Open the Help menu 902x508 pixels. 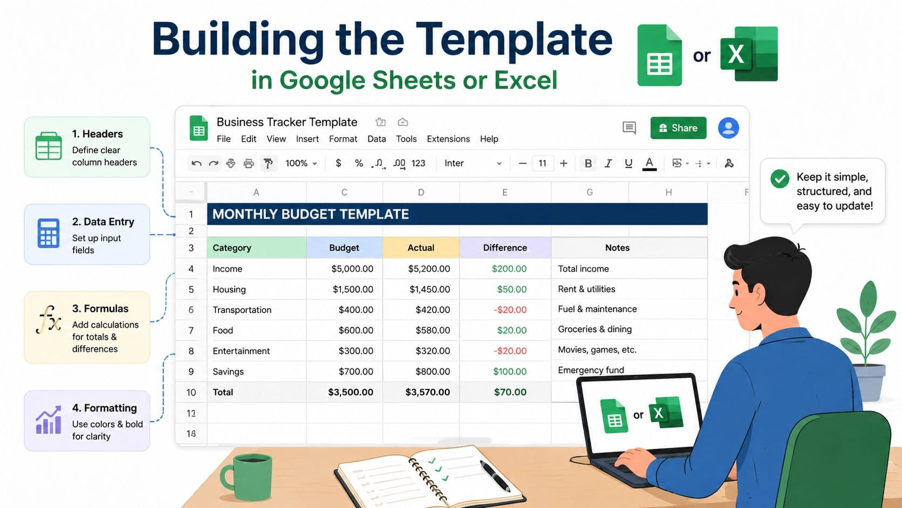pos(489,139)
